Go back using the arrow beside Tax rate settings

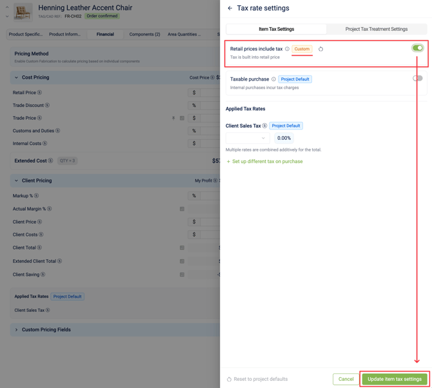tap(230, 8)
